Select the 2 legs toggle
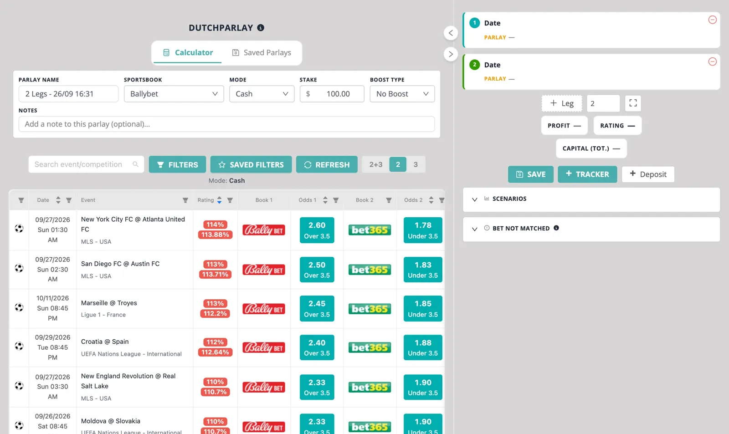Viewport: 729px width, 434px height. (398, 164)
